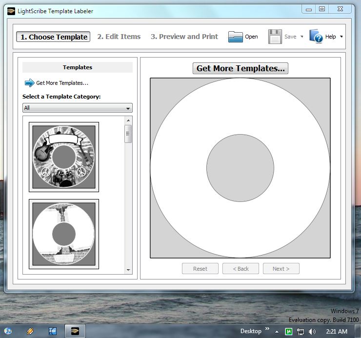Click the template list scroll down arrow
The height and width of the screenshot is (338, 361).
[128, 270]
